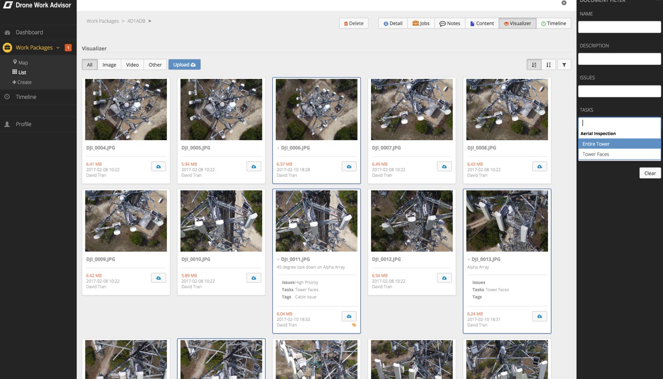663x379 pixels.
Task: Open the 4D1ADB breadcrumb link
Action: pos(135,21)
